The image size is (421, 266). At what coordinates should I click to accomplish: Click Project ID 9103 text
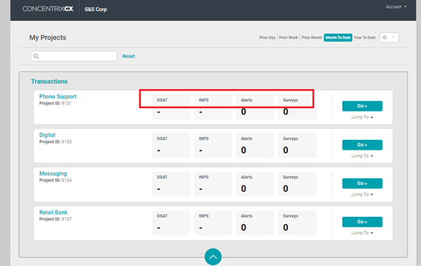click(55, 142)
